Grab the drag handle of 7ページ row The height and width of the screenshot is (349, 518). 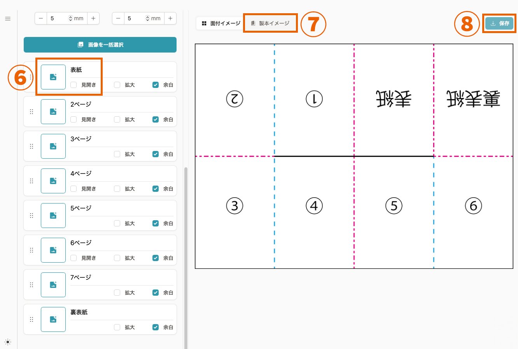31,285
